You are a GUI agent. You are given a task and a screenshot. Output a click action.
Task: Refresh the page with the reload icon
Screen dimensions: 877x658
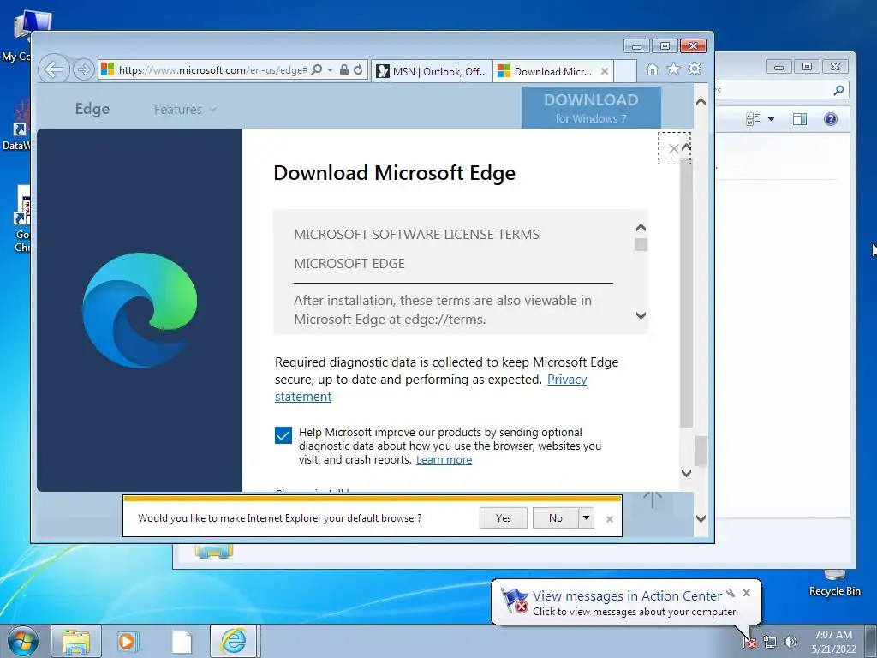[358, 69]
